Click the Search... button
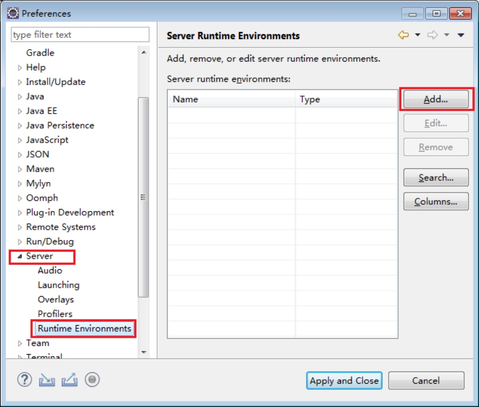Viewport: 479px width, 407px height. coord(436,178)
